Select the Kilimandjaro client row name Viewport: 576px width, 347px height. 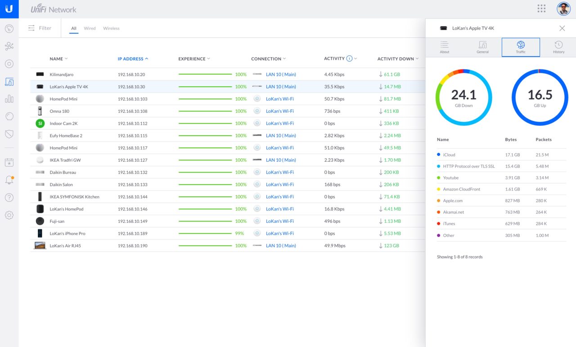tap(62, 75)
